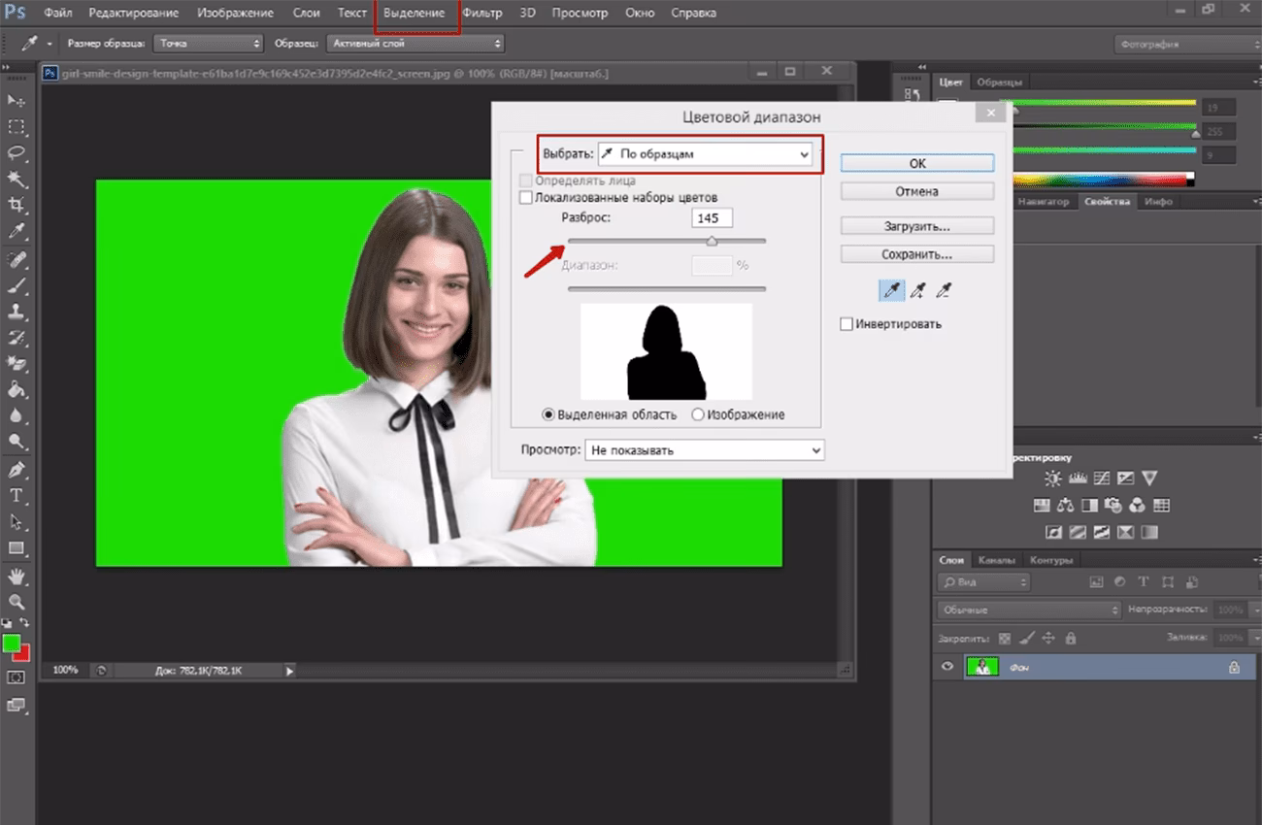1262x825 pixels.
Task: Open the Выбрать dropdown in dialog
Action: coord(705,154)
